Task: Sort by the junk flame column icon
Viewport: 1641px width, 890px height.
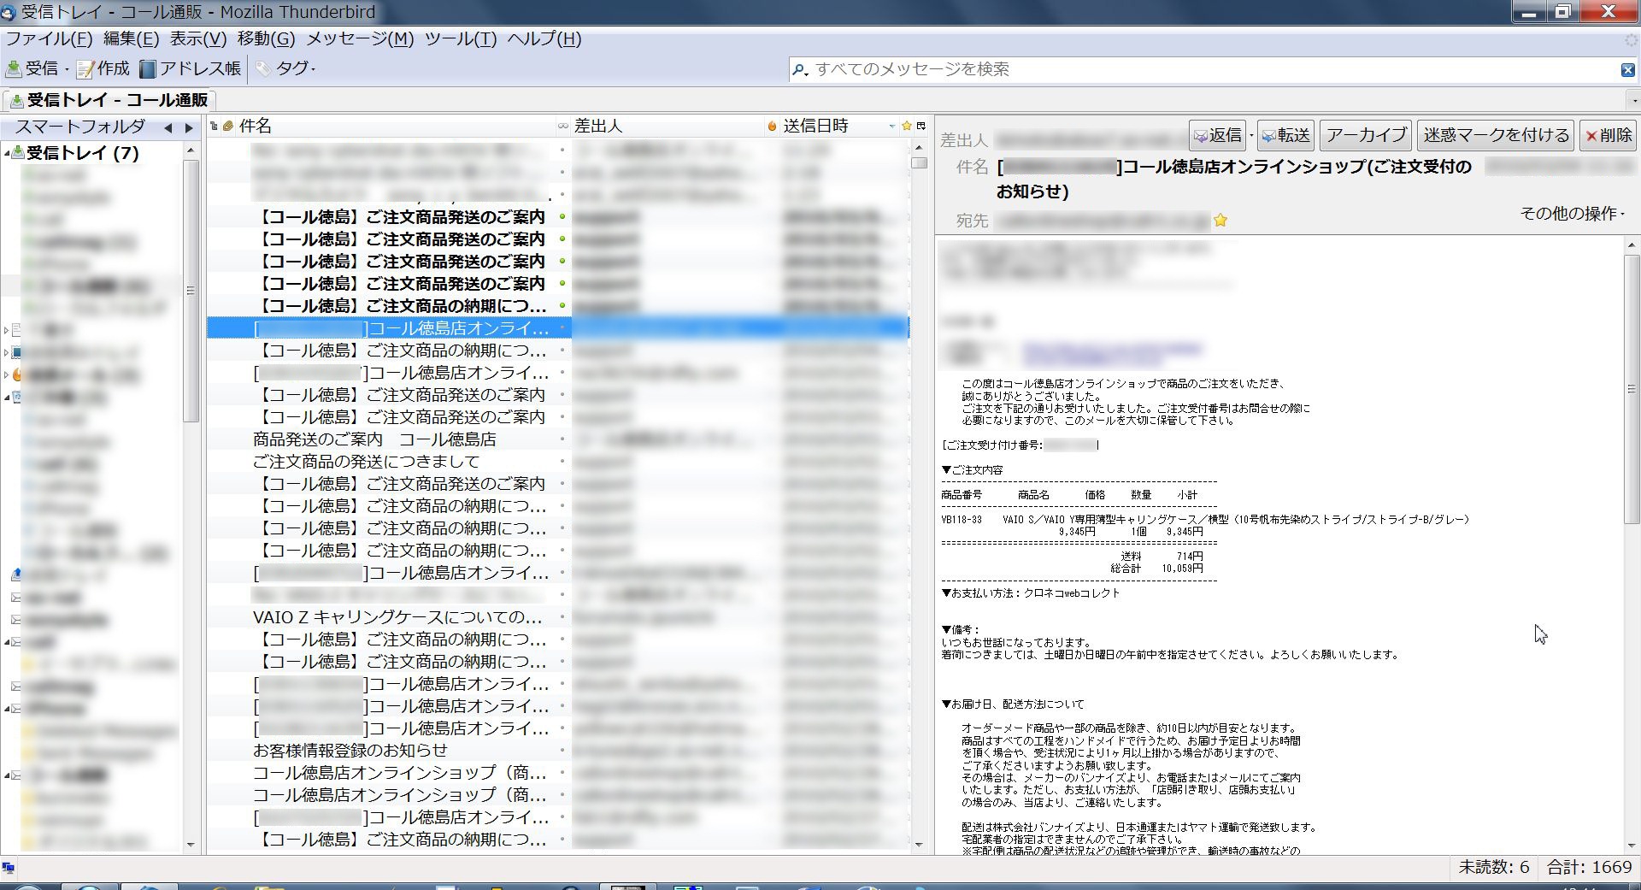Action: (x=772, y=126)
